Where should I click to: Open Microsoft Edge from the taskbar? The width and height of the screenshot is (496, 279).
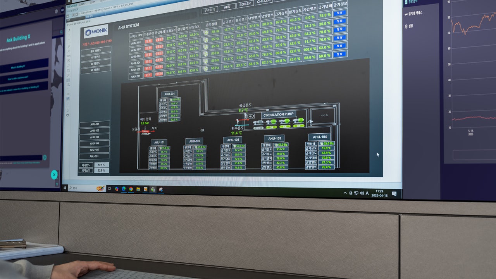[124, 189]
